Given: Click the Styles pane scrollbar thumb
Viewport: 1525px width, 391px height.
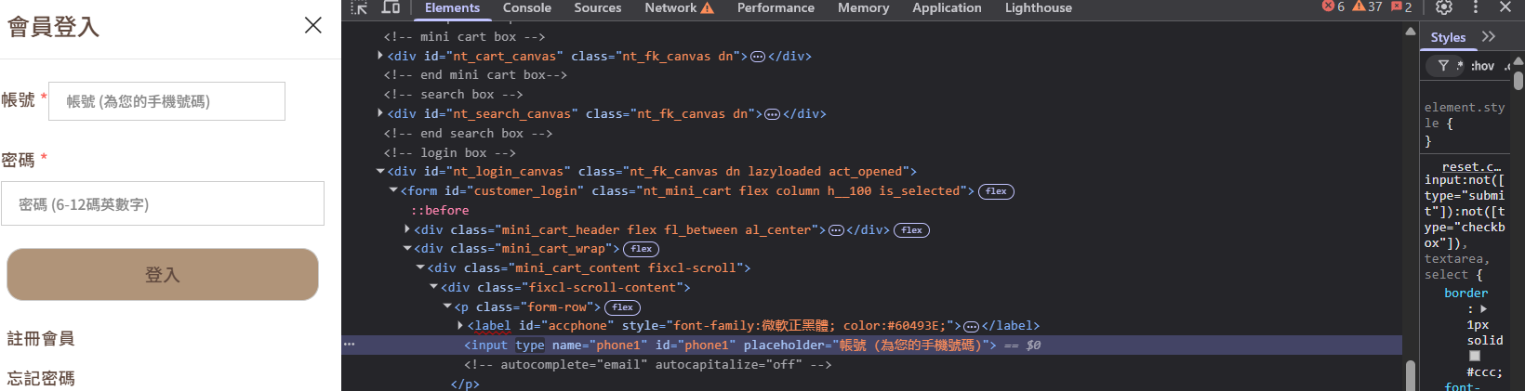Looking at the screenshot, I should click(1518, 81).
